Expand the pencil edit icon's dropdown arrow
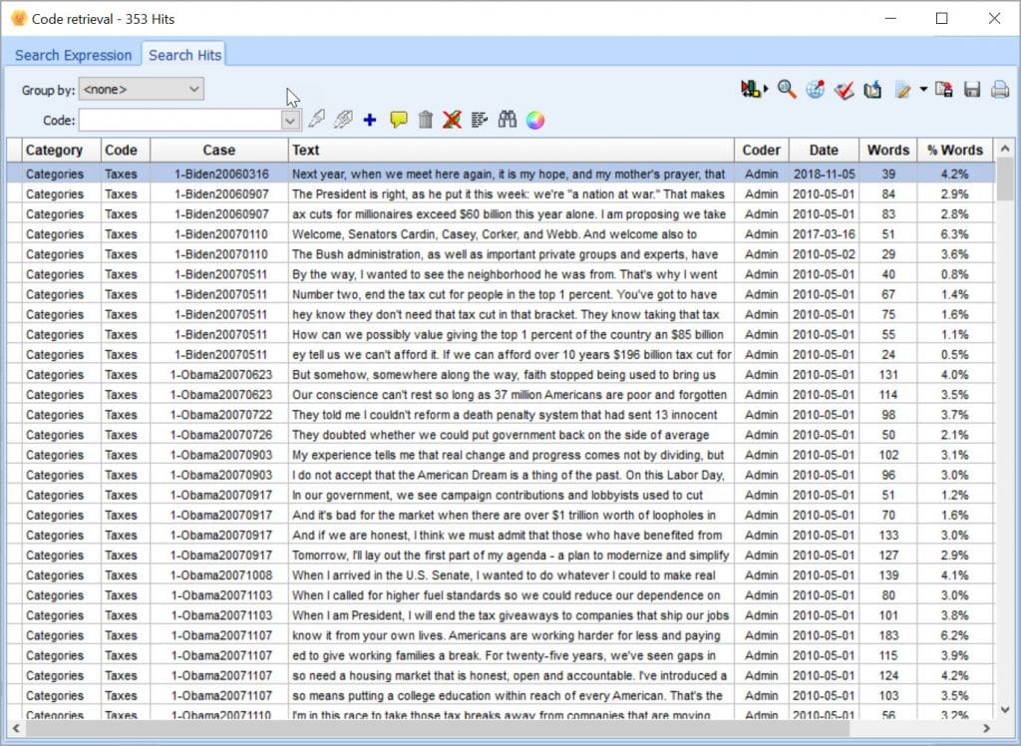Viewport: 1021px width, 746px height. 921,90
